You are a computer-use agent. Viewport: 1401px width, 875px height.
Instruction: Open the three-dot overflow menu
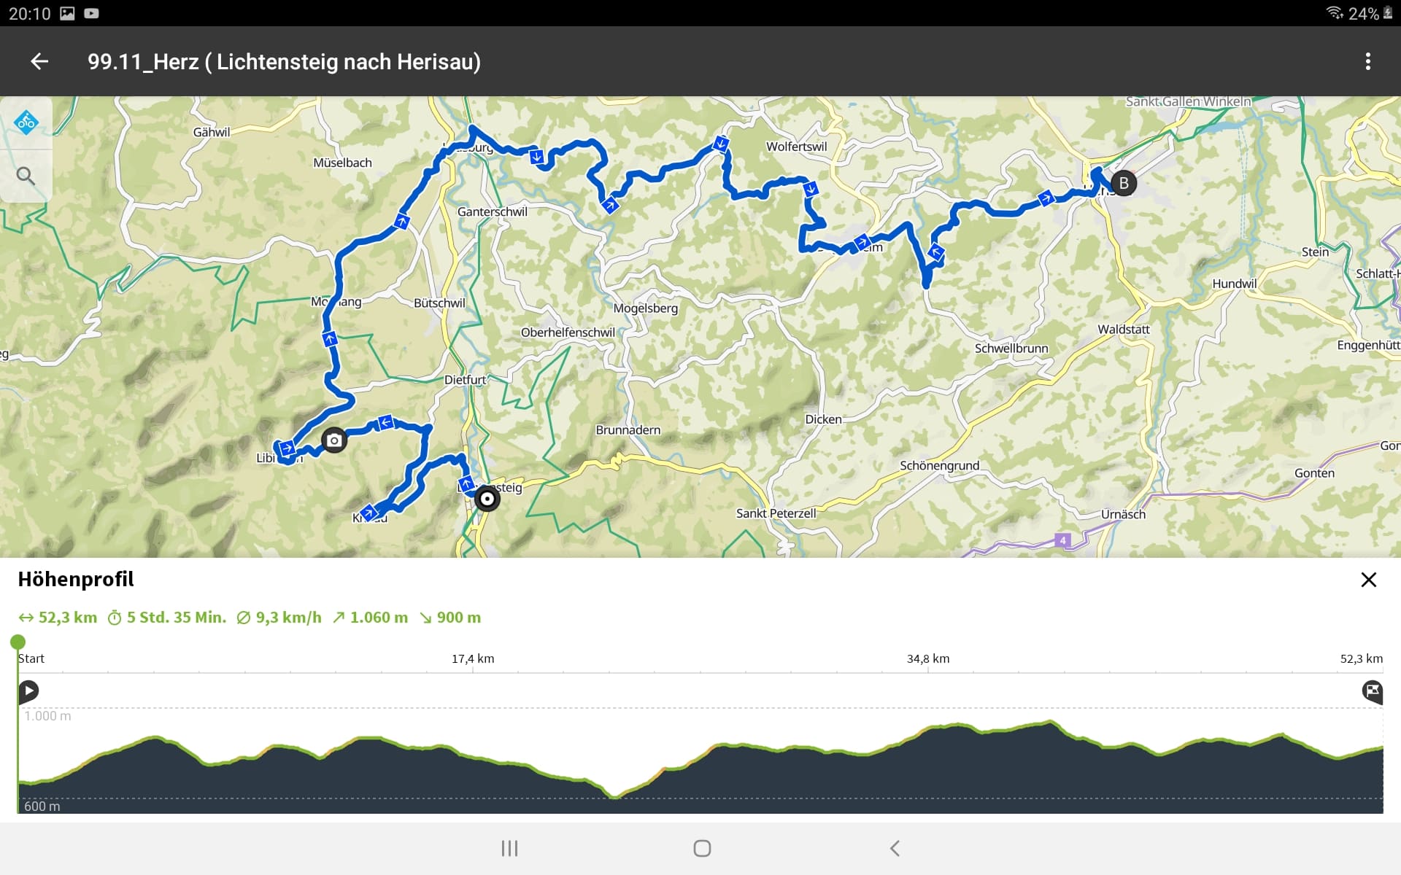pos(1367,62)
